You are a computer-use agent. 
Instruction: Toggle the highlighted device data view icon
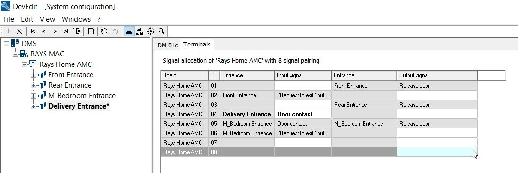[129, 31]
